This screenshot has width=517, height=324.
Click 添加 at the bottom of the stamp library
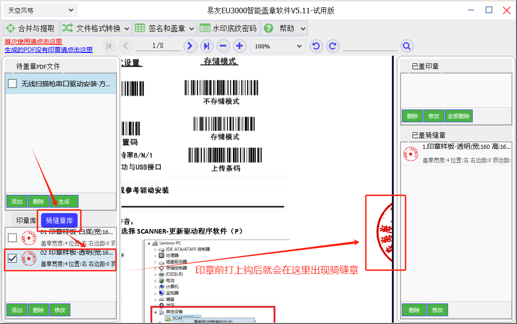[x=17, y=310]
